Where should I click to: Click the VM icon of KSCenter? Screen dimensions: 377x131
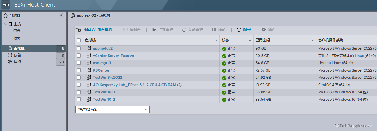[x=89, y=70]
